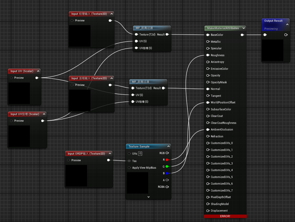Click the Metallic input pin
Viewport: 295px width, 222px height.
(x=208, y=42)
